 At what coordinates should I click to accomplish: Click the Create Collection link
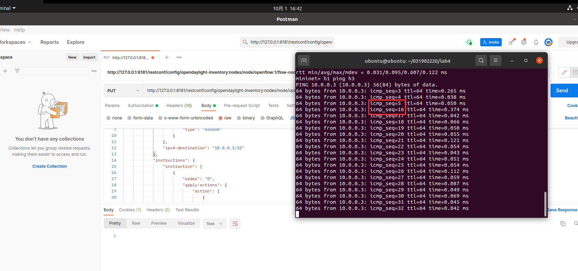(x=50, y=166)
